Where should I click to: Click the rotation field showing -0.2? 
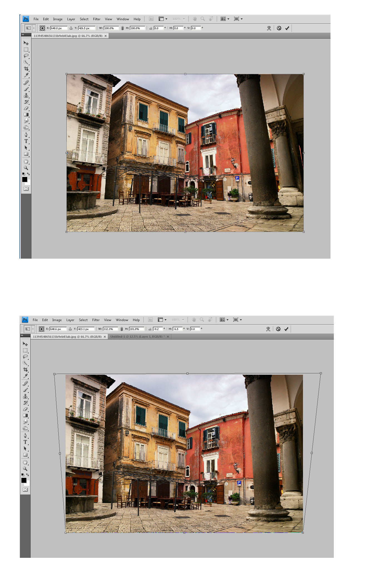[x=158, y=329]
